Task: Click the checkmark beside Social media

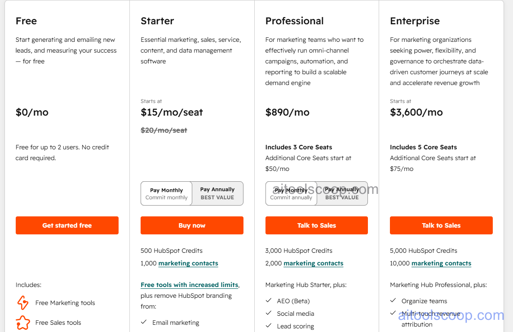Action: tap(269, 314)
